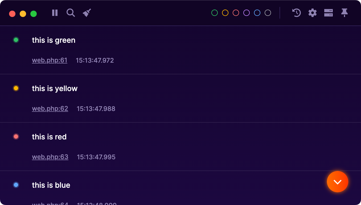
Task: Open the history panel
Action: [296, 13]
